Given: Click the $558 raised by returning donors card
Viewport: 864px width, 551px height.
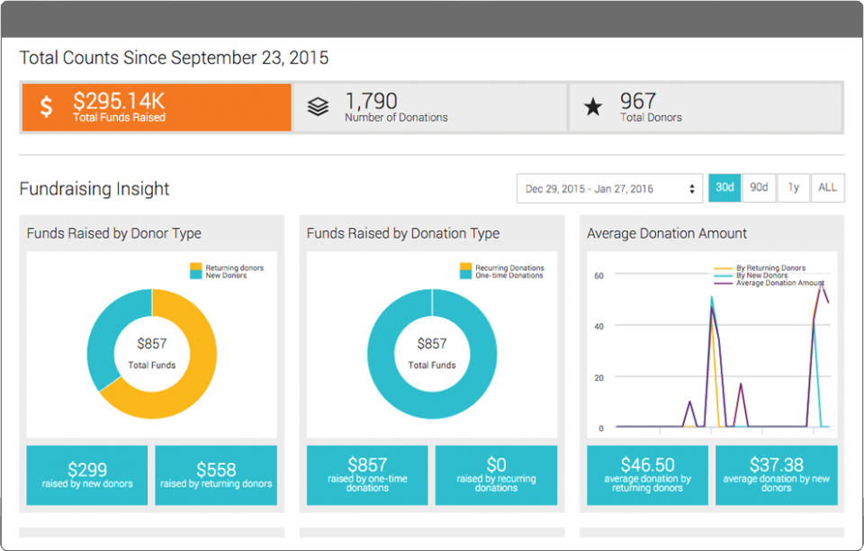Looking at the screenshot, I should pos(216,475).
